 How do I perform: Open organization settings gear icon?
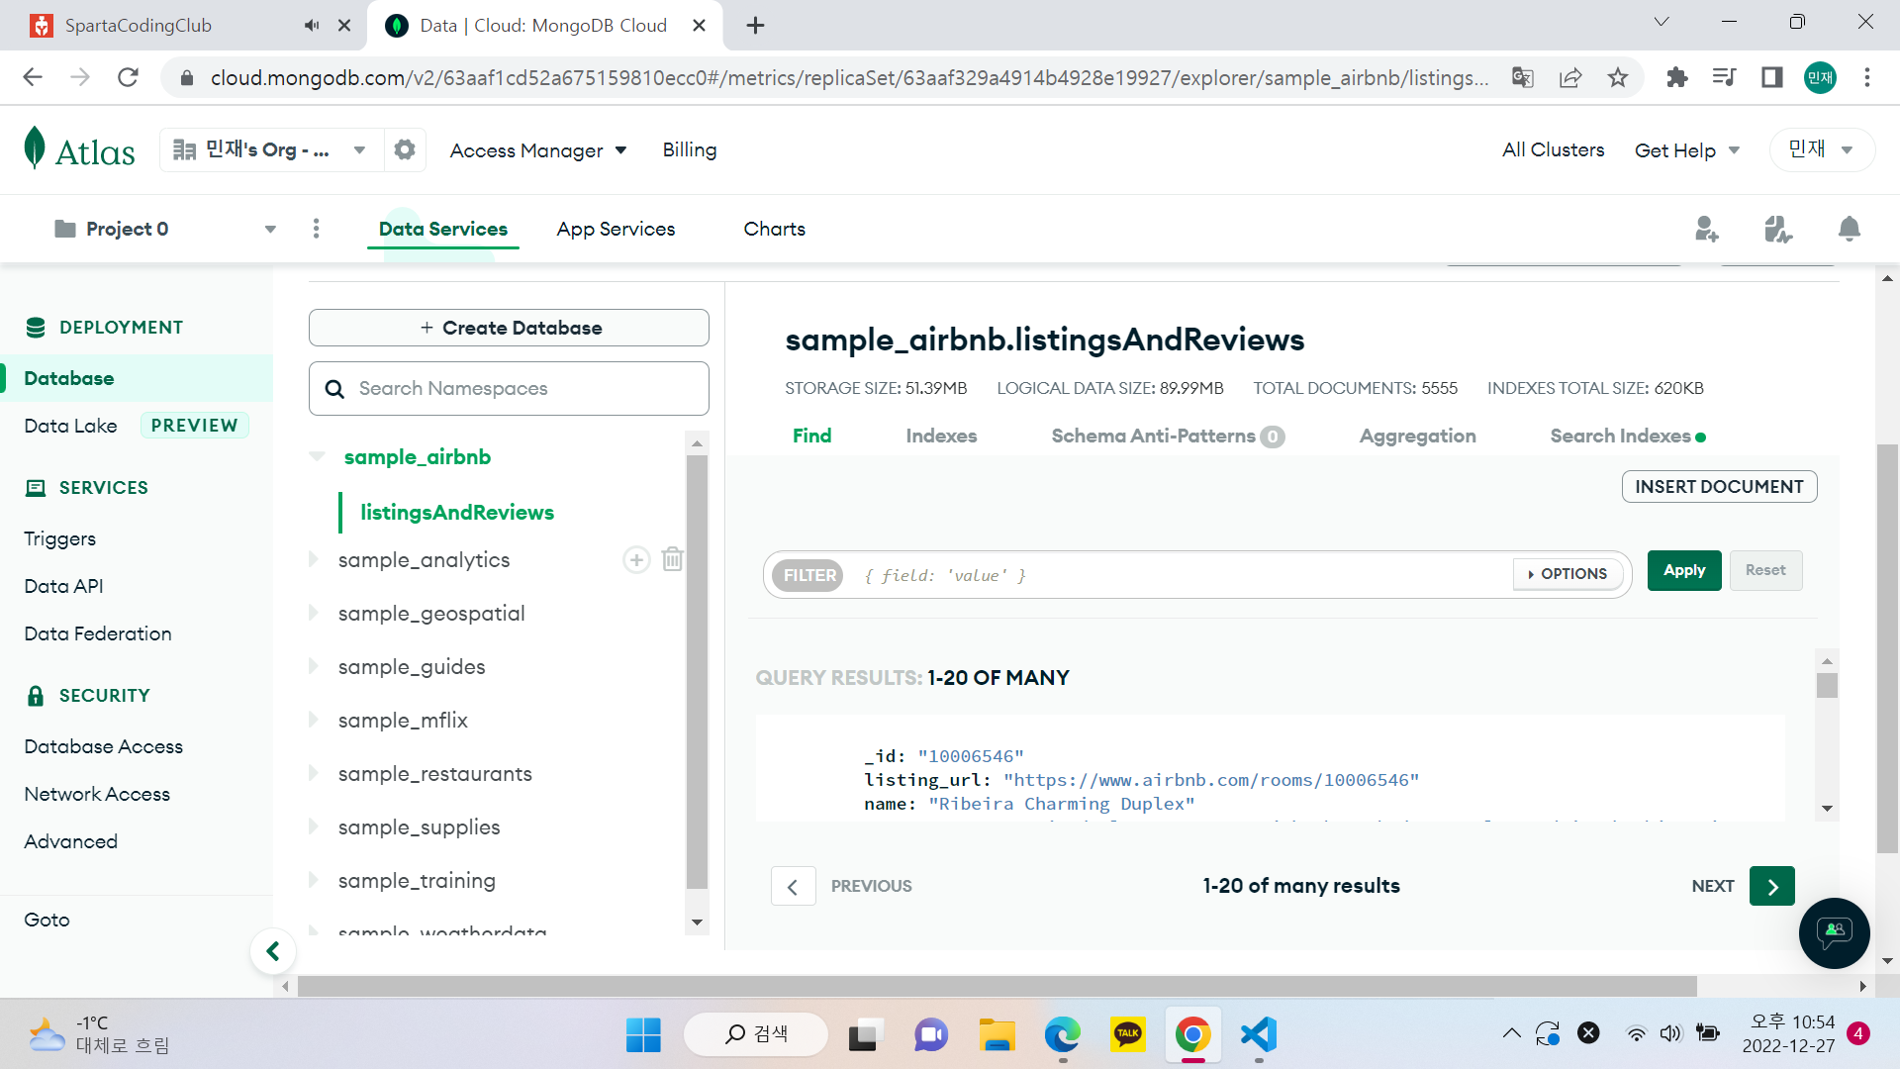(x=405, y=149)
